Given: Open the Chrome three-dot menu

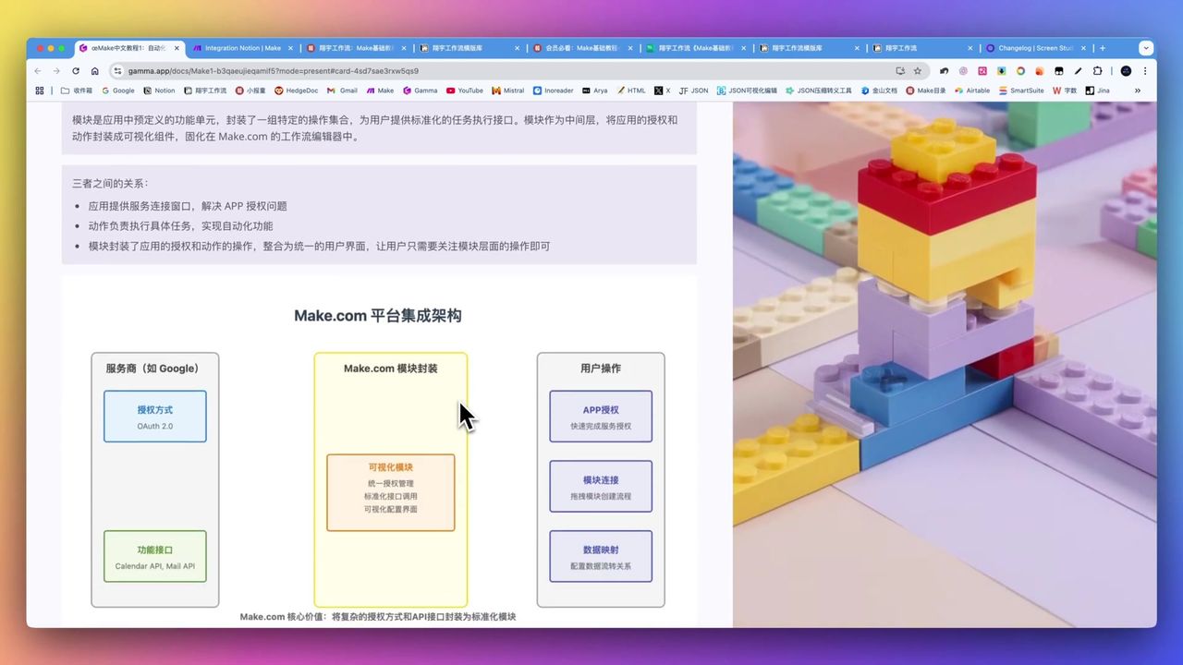Looking at the screenshot, I should point(1146,70).
